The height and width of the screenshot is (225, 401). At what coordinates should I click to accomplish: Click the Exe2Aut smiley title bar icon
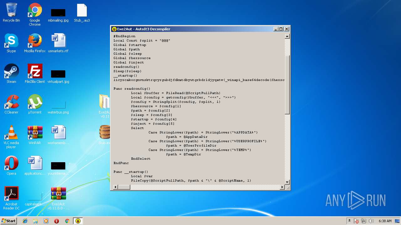(x=114, y=29)
